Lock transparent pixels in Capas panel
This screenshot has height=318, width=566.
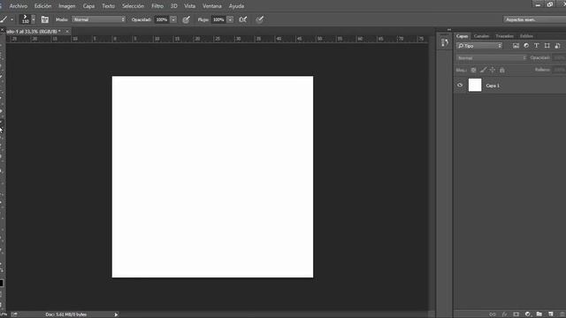coord(473,70)
